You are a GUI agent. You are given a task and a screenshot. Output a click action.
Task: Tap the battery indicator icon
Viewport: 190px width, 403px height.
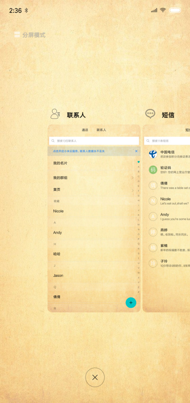tap(175, 10)
